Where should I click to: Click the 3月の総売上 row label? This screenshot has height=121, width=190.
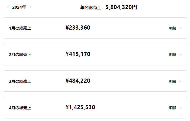point(20,81)
